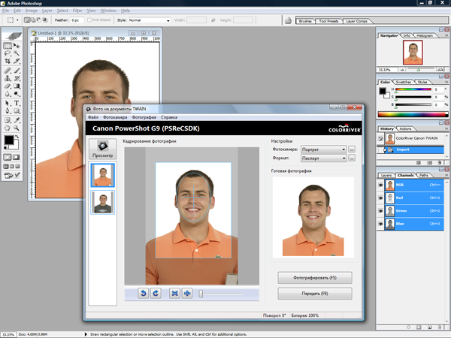This screenshot has height=338, width=451.
Task: Select the Healing Brush tool
Action: 8,71
